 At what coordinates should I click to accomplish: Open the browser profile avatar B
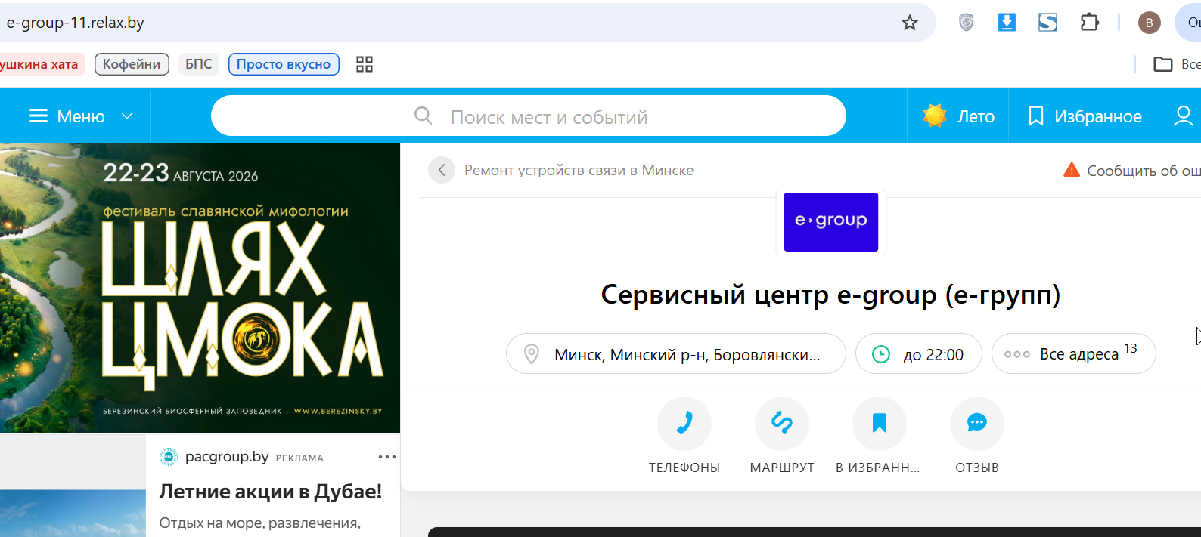(1149, 23)
